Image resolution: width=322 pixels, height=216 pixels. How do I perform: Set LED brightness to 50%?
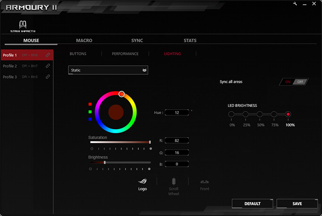pos(260,114)
